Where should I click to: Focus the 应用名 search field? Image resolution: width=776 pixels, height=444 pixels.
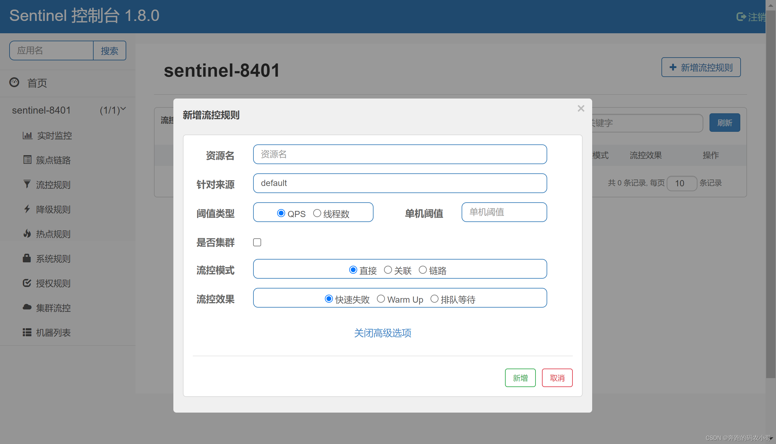point(51,50)
